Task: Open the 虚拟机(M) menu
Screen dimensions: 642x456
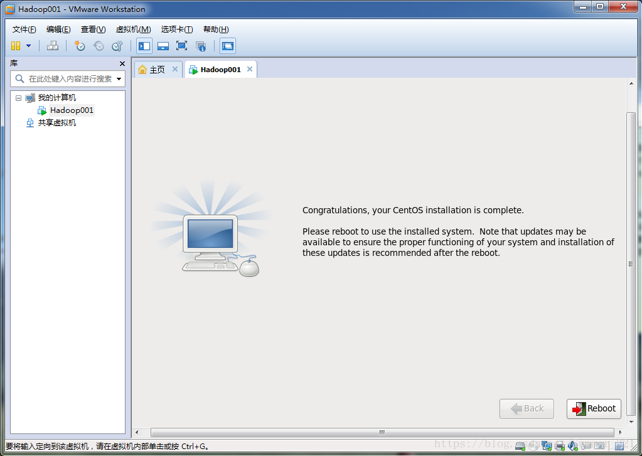Action: point(134,29)
